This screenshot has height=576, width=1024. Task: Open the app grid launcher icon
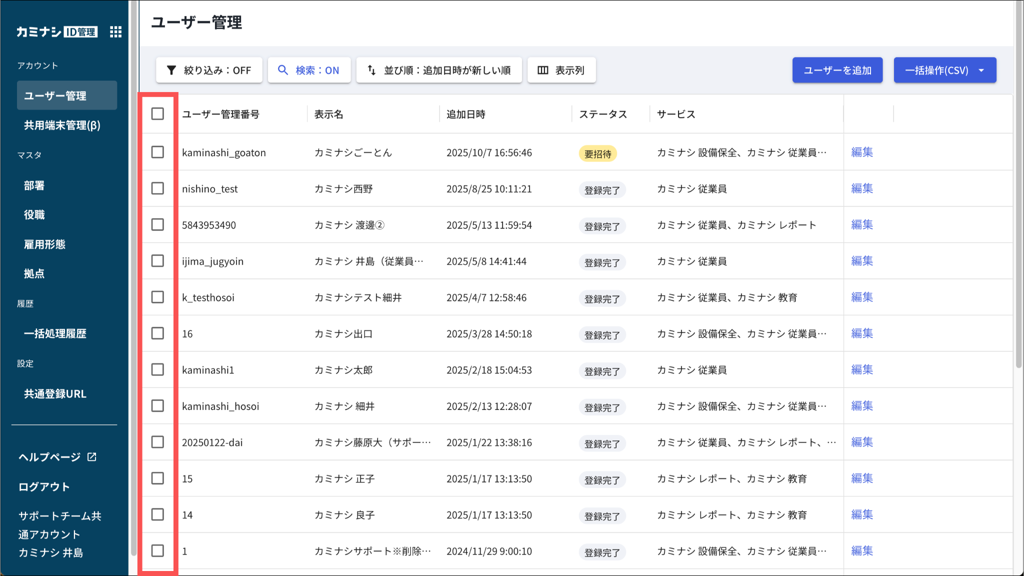(x=115, y=32)
